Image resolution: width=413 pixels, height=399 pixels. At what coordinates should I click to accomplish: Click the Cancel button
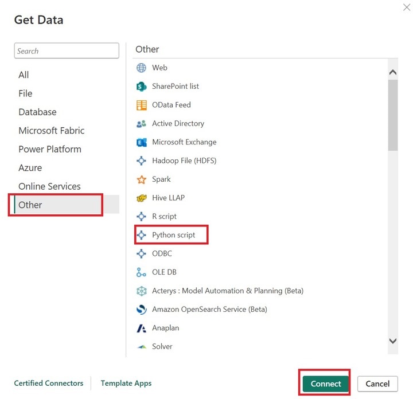pyautogui.click(x=377, y=384)
